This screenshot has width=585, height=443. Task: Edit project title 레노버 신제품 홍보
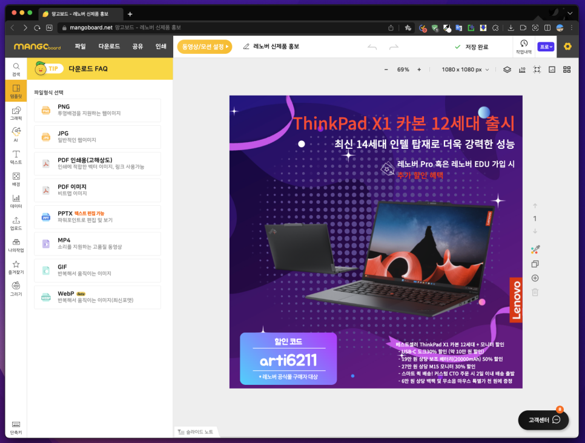(276, 46)
